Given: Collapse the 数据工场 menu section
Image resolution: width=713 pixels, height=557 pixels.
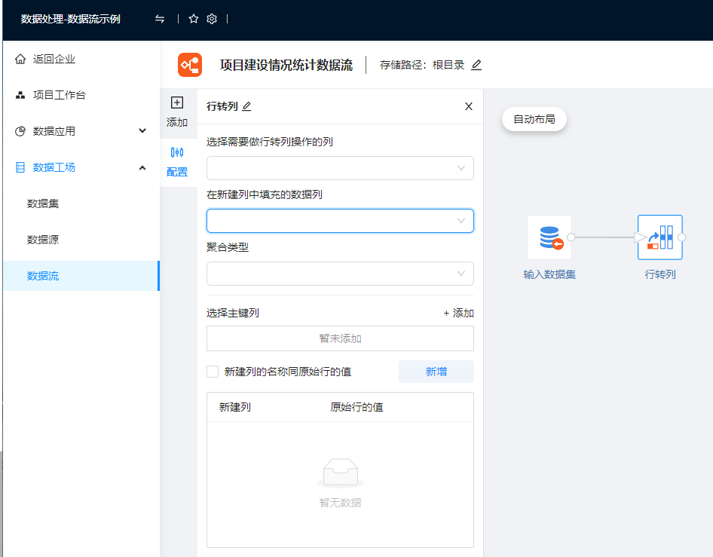Looking at the screenshot, I should point(142,167).
